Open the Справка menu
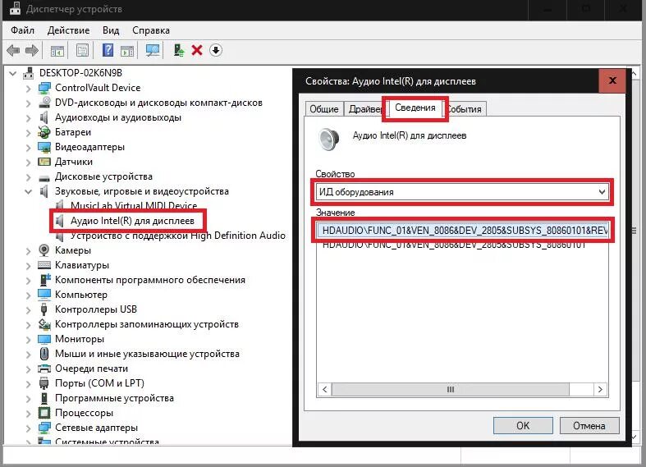This screenshot has height=467, width=646. [x=151, y=30]
